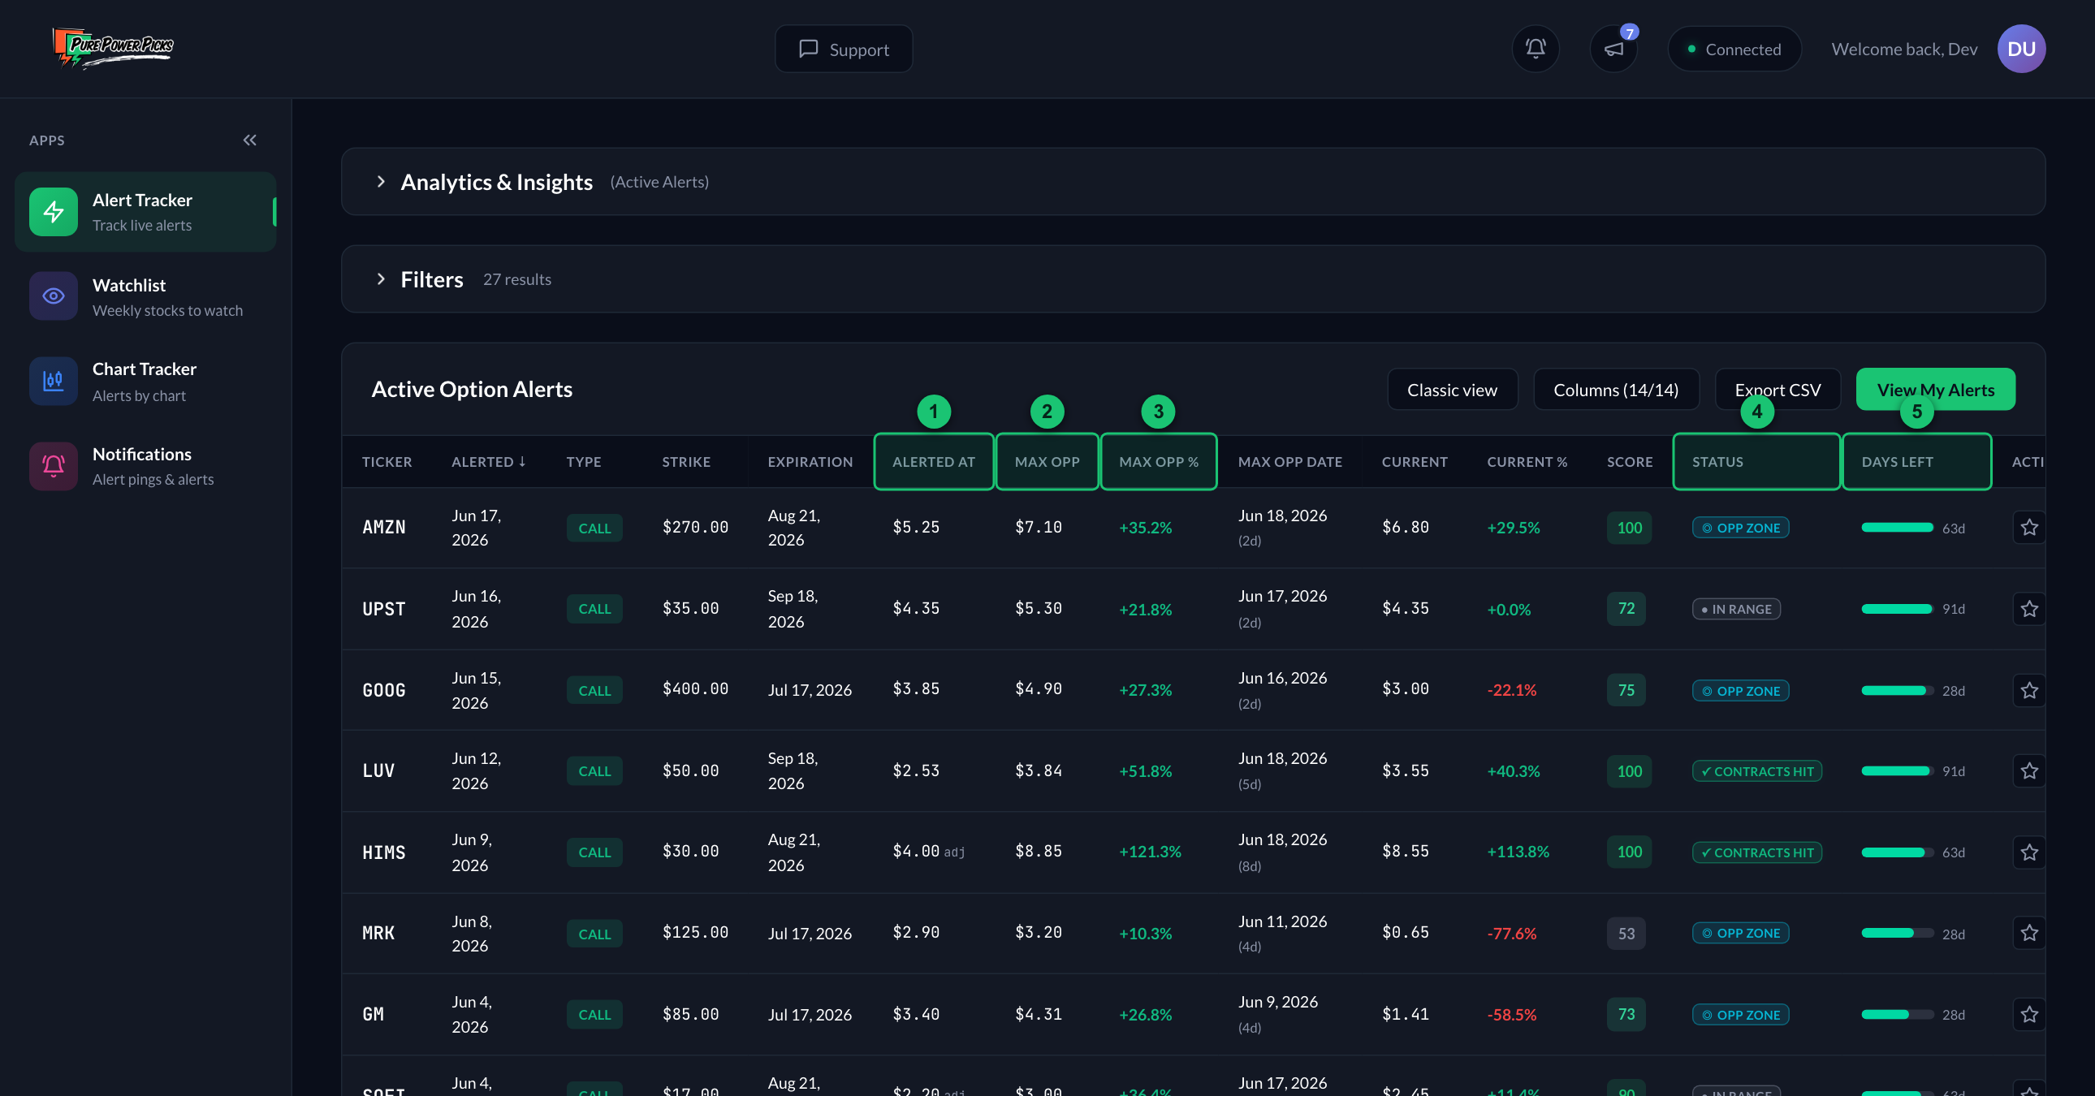Expand the Analytics & Insights section
2095x1096 pixels.
click(1193, 181)
